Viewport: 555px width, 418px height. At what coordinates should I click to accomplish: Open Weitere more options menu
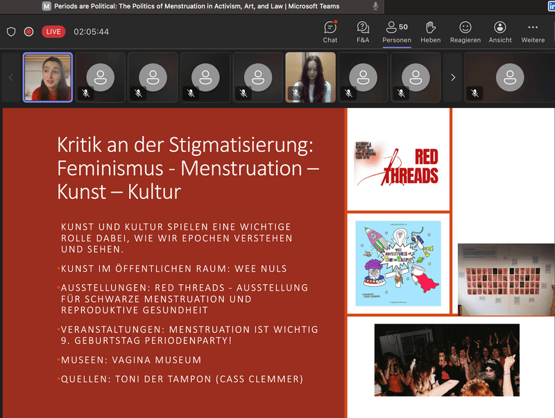coord(533,32)
